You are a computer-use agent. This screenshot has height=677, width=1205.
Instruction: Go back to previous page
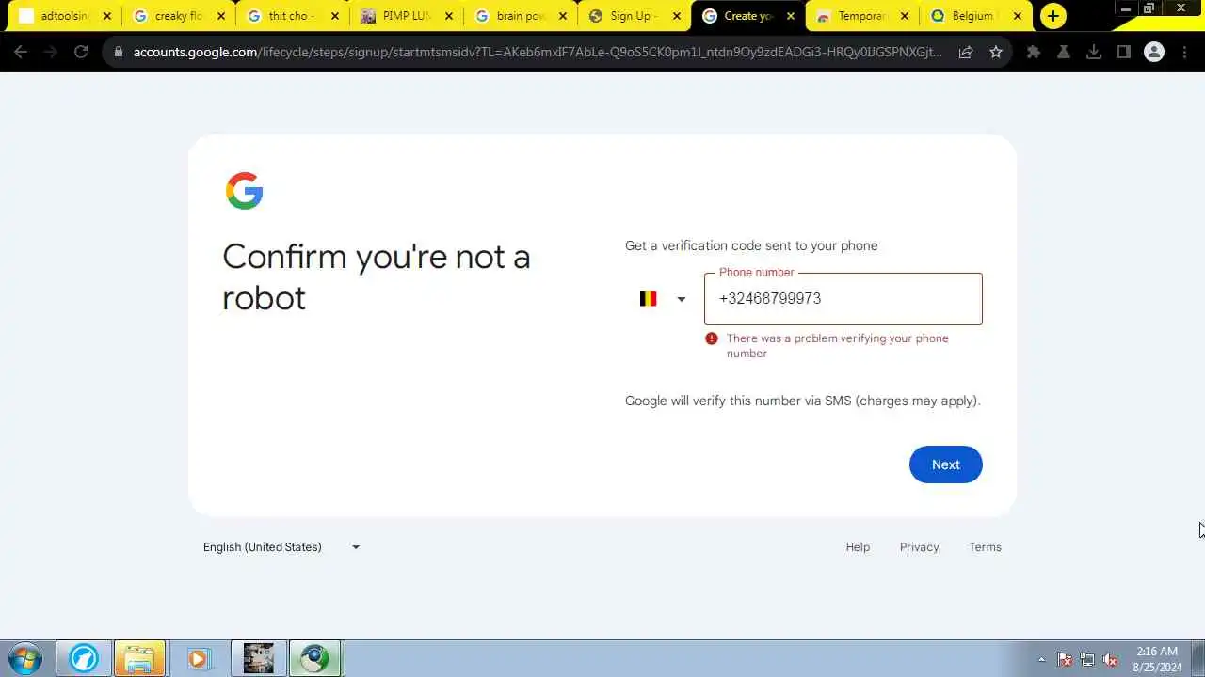click(x=21, y=52)
